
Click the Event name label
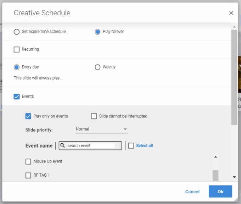(x=39, y=146)
